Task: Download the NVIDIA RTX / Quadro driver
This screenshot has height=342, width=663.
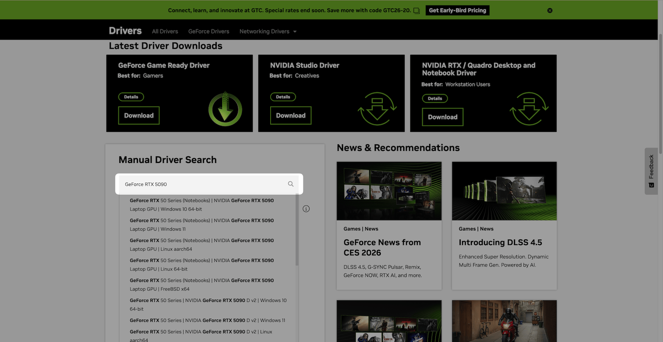Action: [443, 117]
